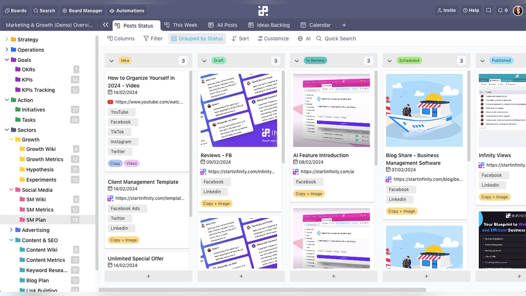
Task: Expand the Advertising folder
Action: 11,230
